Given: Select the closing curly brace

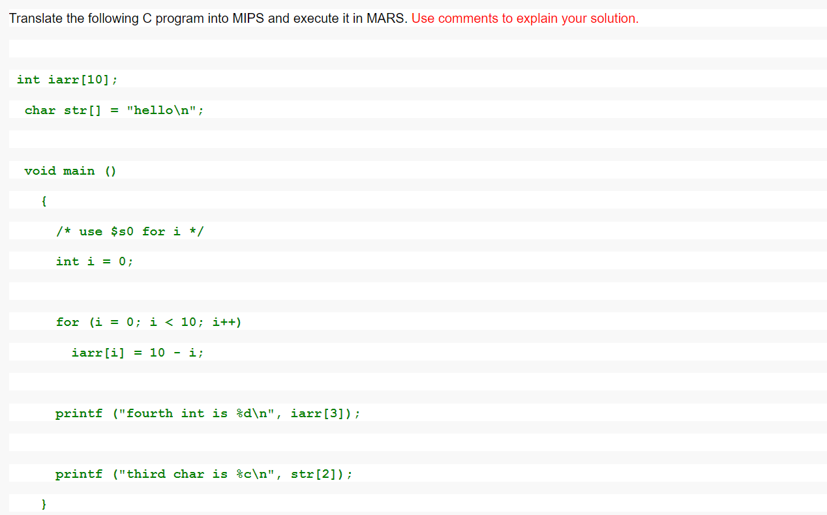Looking at the screenshot, I should 44,503.
